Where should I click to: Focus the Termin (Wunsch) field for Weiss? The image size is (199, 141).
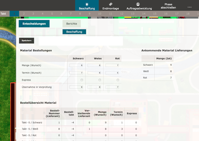tap(94, 73)
